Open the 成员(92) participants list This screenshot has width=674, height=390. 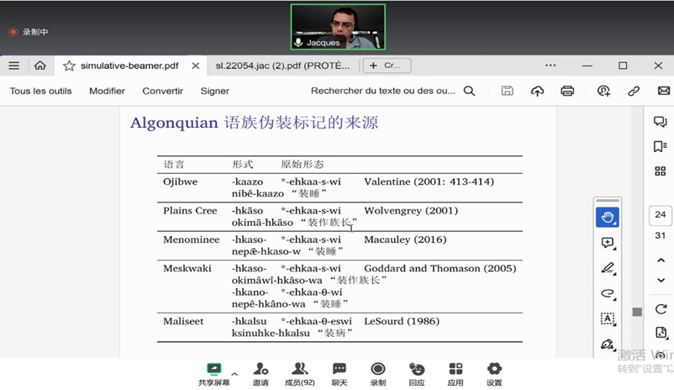tap(299, 373)
